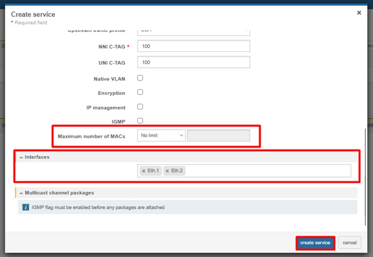The height and width of the screenshot is (257, 373).
Task: Focus the NNI C-TAG input field
Action: point(194,46)
